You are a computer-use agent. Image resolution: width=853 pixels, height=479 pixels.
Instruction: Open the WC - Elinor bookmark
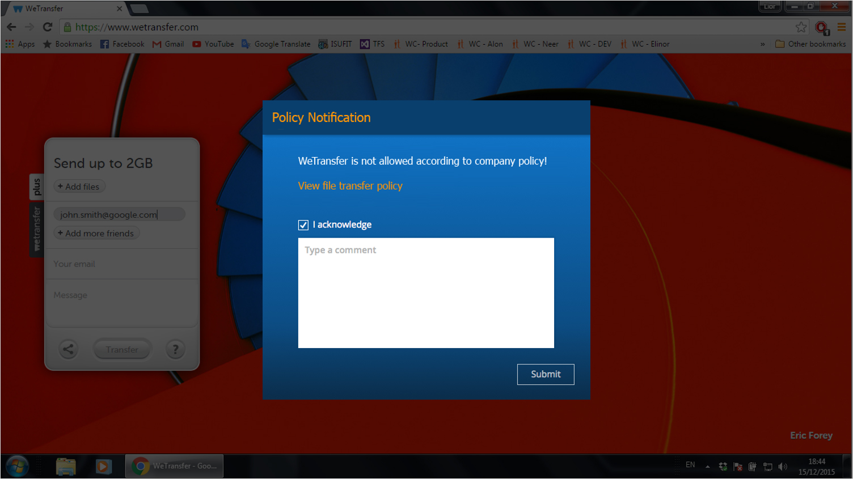pos(645,44)
